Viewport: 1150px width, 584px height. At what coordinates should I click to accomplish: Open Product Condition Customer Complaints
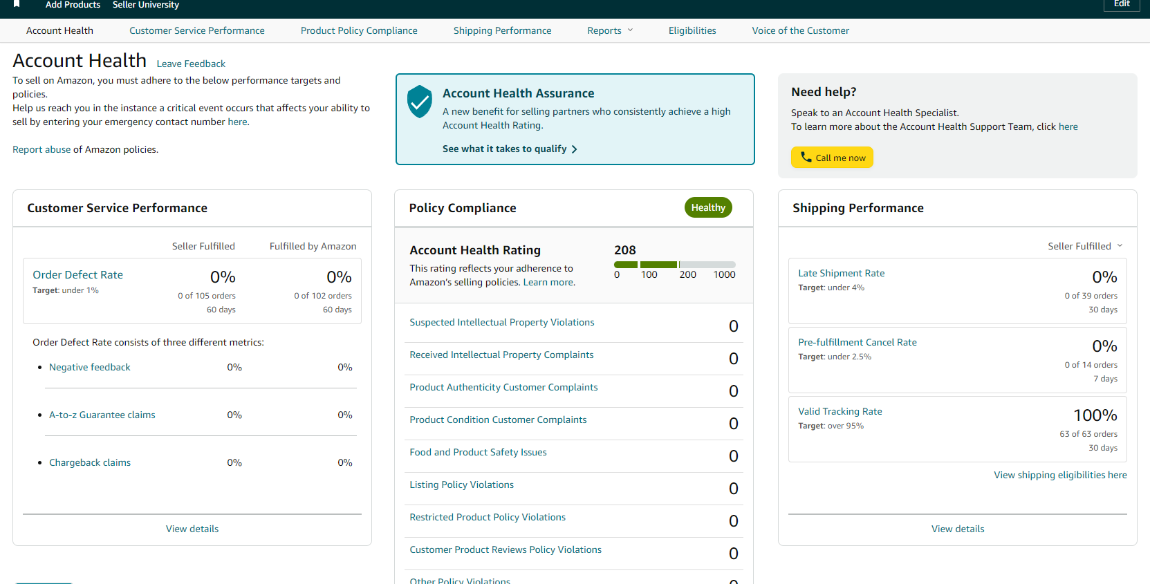498,420
